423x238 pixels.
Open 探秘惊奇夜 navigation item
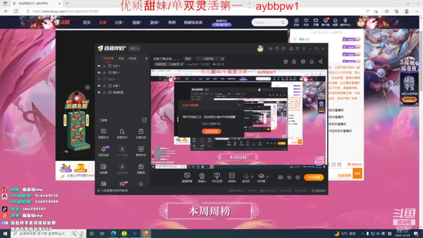193,22
